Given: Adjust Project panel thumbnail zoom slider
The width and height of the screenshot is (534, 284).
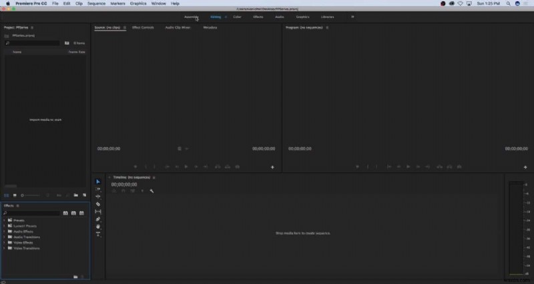Looking at the screenshot, I should (30, 195).
